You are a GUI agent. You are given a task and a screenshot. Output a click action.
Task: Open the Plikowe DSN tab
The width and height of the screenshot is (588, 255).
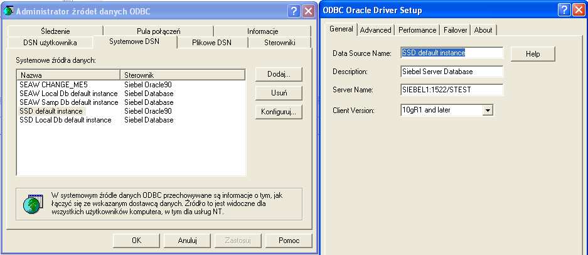coord(212,43)
